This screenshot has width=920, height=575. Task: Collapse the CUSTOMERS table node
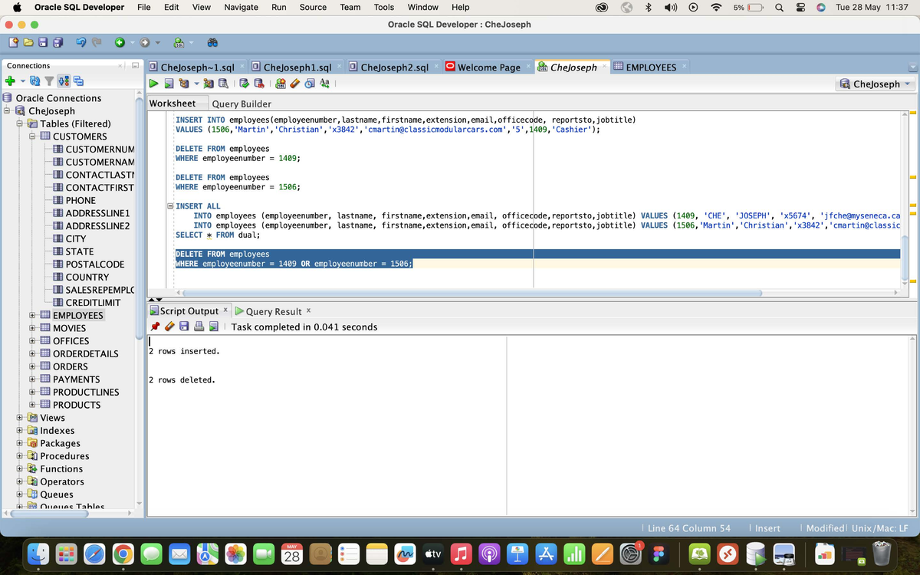point(32,136)
